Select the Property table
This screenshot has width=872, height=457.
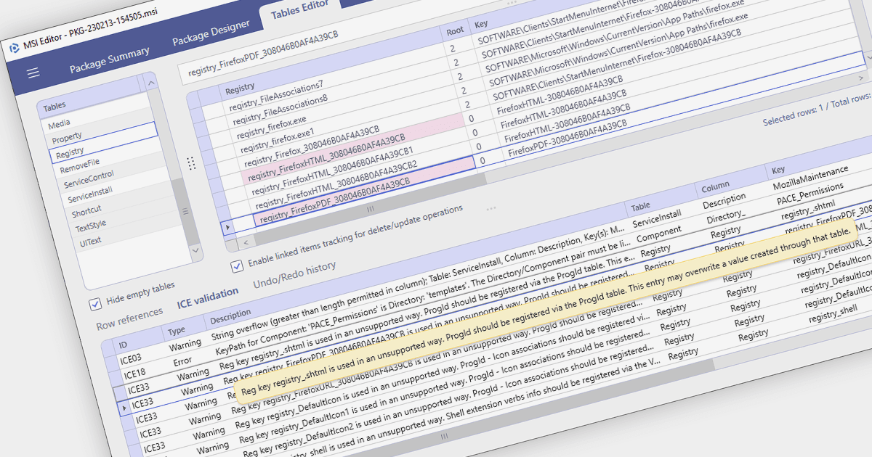tap(67, 136)
